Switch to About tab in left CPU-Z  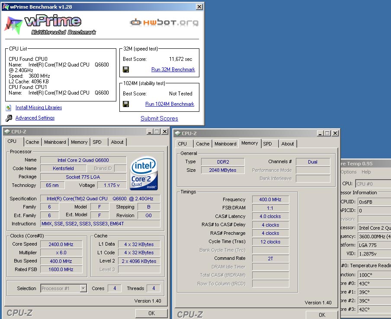[x=117, y=142]
